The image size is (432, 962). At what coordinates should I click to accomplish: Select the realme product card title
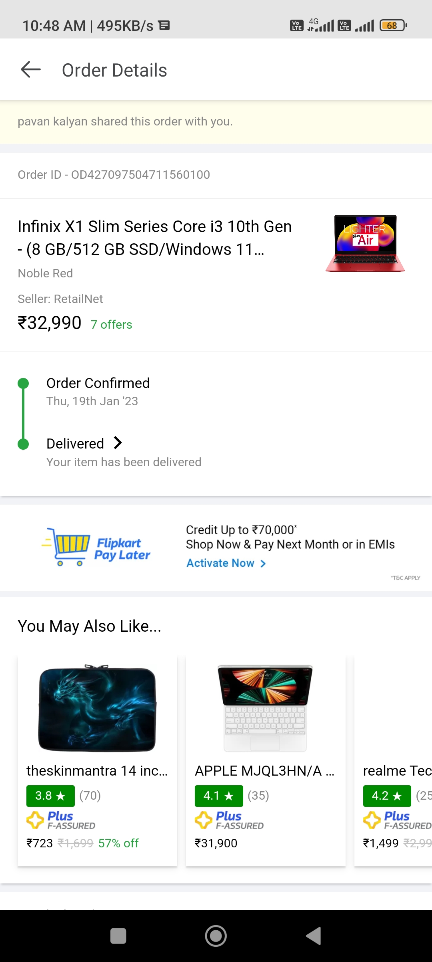tap(397, 770)
